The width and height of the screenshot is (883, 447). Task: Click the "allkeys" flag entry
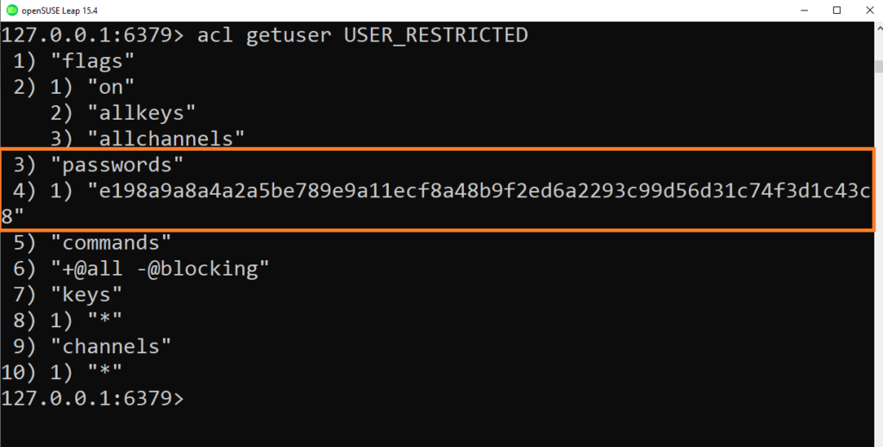[141, 113]
